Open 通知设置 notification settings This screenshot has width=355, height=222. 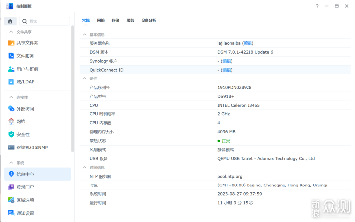(x=25, y=213)
